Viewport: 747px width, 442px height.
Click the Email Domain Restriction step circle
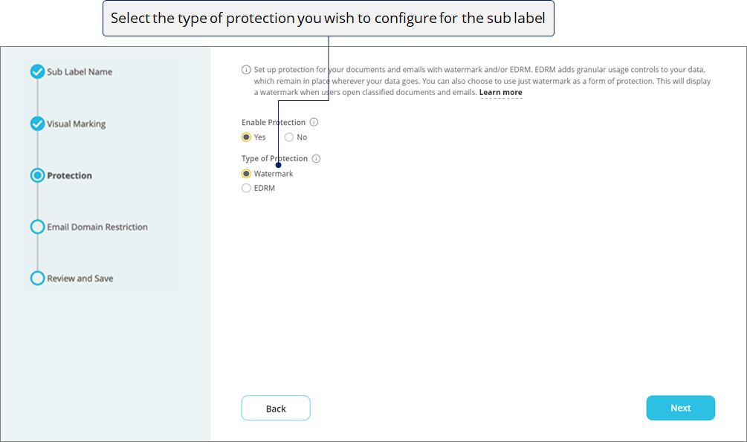38,227
